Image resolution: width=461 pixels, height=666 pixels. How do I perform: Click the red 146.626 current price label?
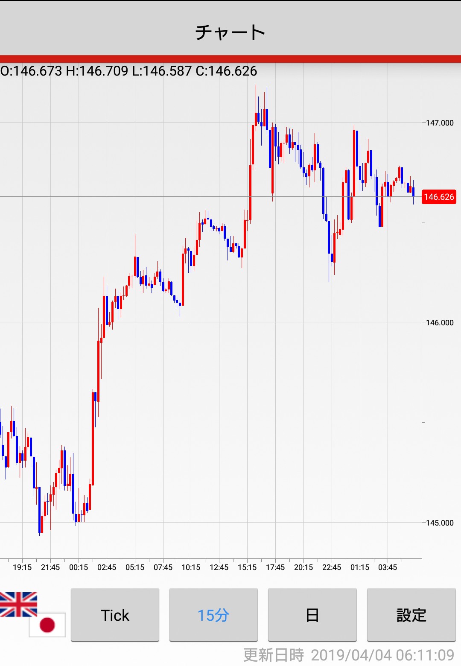[x=439, y=197]
